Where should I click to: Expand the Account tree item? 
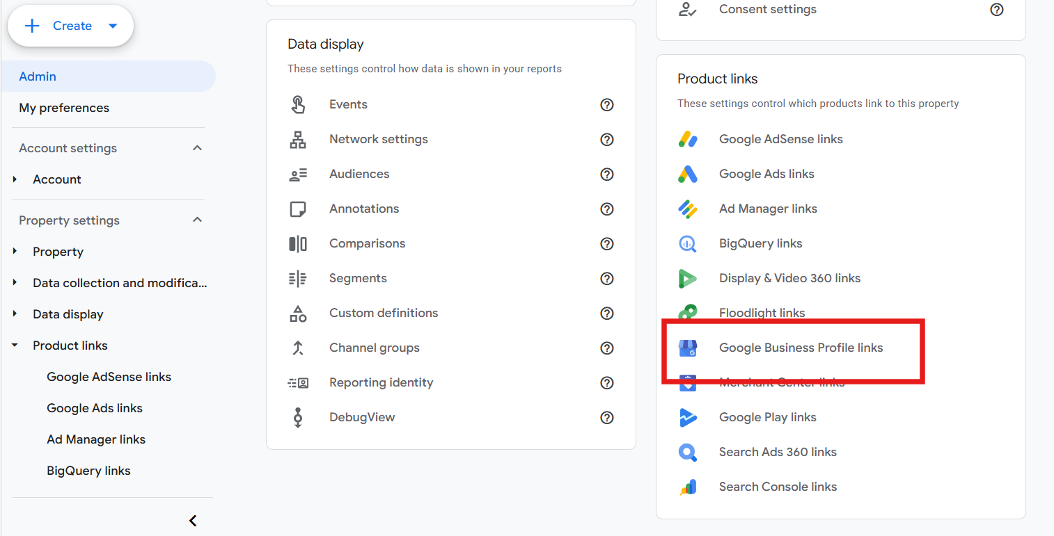pos(15,179)
